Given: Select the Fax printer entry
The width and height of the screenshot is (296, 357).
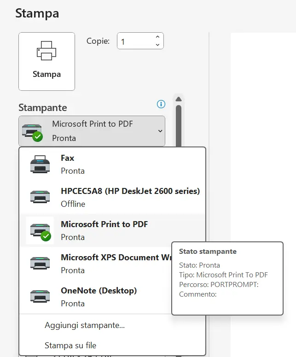Looking at the screenshot, I should pos(113,164).
